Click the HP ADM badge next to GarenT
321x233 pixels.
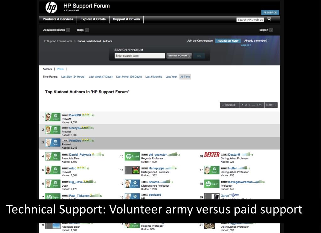[x=235, y=195]
